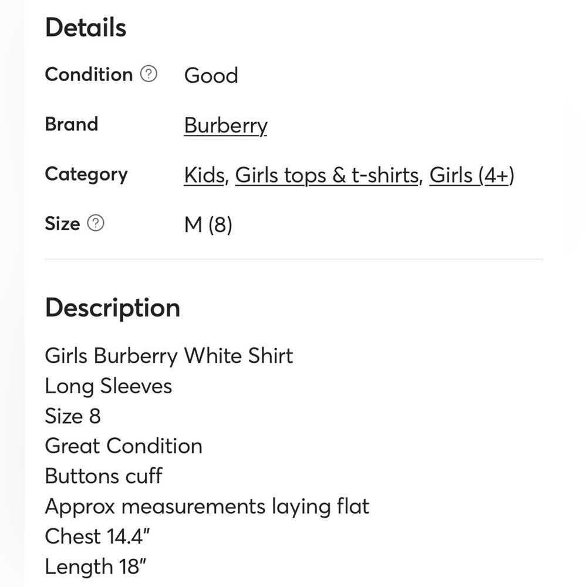This screenshot has width=587, height=587.
Task: Click the Size field label text
Action: click(63, 224)
